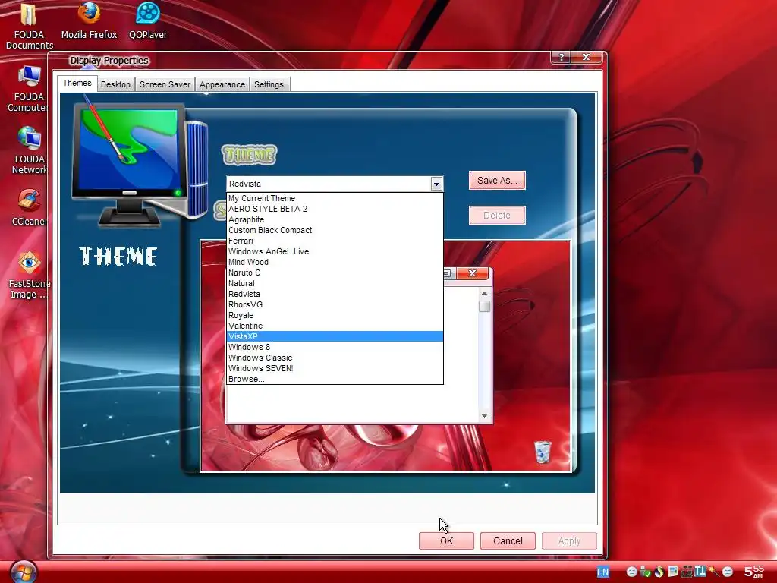This screenshot has width=777, height=583.
Task: Click the taskbar clock
Action: pyautogui.click(x=753, y=572)
